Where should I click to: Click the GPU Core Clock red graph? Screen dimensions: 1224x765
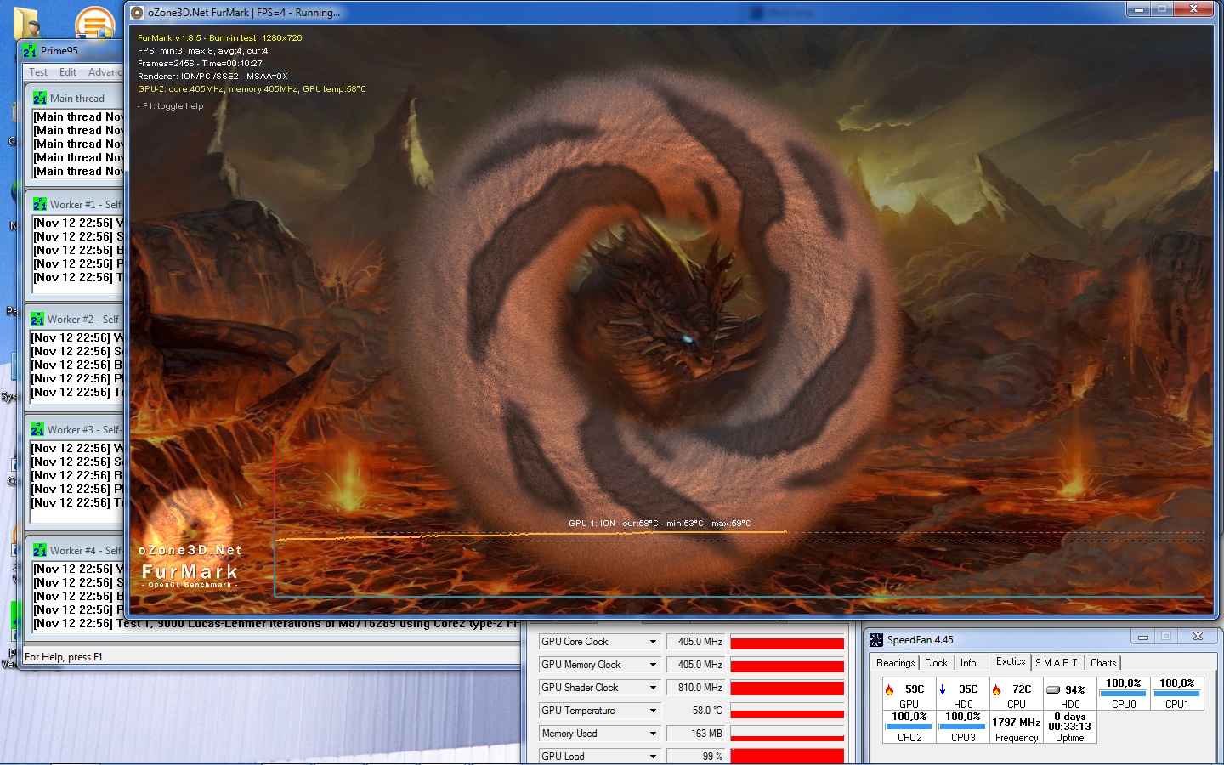click(787, 643)
